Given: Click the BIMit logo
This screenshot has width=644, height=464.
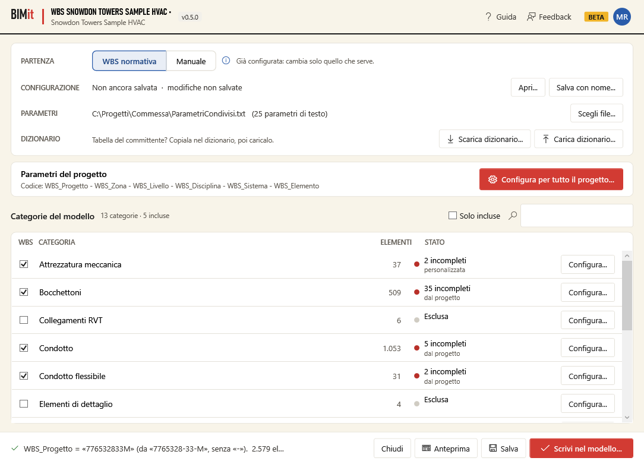Looking at the screenshot, I should tap(22, 15).
